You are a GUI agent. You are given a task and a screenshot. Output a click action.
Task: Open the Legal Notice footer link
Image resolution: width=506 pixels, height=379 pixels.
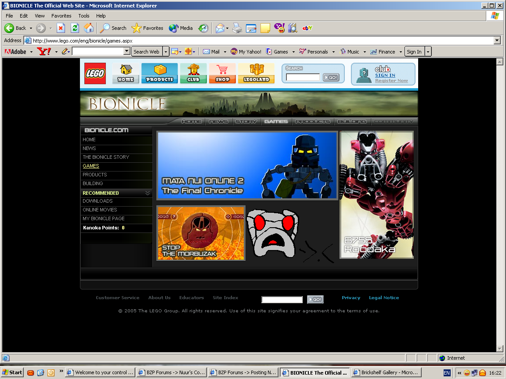(x=384, y=297)
